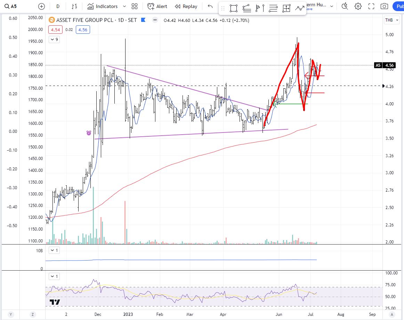The width and height of the screenshot is (404, 320).
Task: Click the TradingView logo on chart
Action: 55,302
